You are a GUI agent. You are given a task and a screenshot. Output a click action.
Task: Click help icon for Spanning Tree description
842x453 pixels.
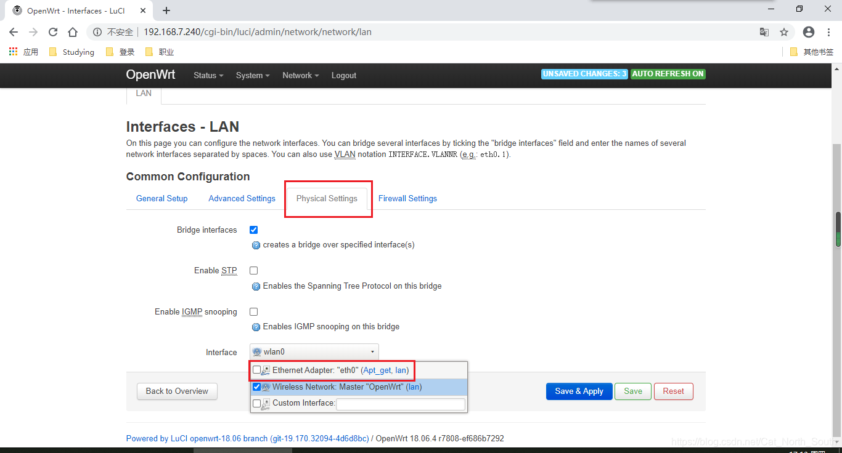(x=256, y=286)
